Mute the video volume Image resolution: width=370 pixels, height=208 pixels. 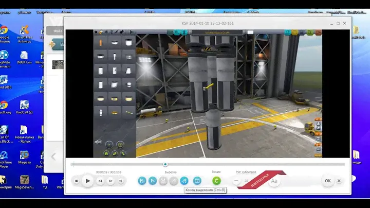(x=121, y=181)
